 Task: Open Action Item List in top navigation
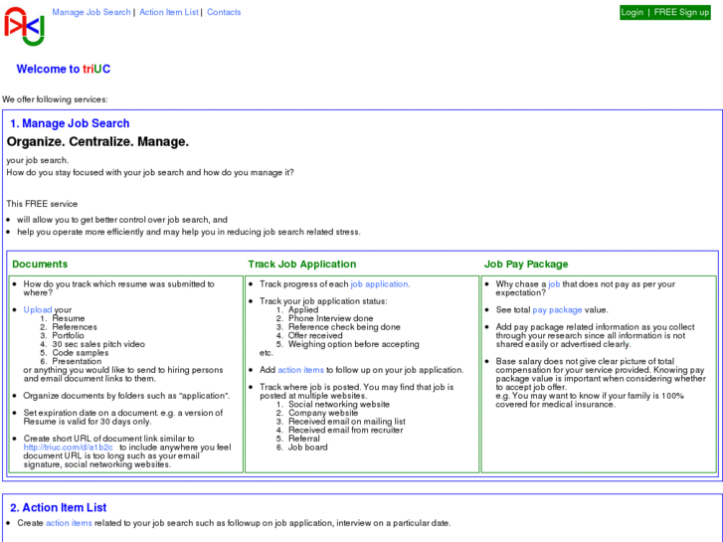169,13
